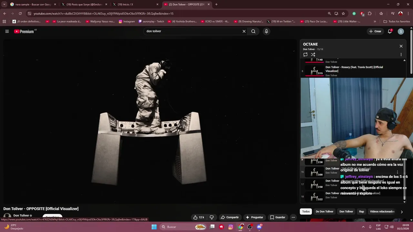Open Instagram from the taskbar
The width and height of the screenshot is (413, 232).
(x=231, y=227)
